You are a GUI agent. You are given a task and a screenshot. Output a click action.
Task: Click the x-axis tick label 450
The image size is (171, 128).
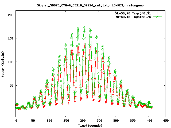166,121
